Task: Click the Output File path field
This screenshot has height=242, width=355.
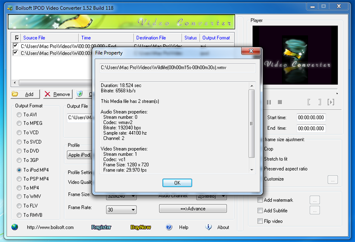Action: coord(79,118)
